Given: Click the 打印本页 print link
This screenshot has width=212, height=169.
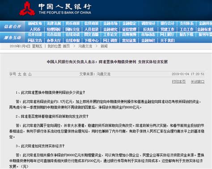Looking at the screenshot, I should [x=179, y=82].
